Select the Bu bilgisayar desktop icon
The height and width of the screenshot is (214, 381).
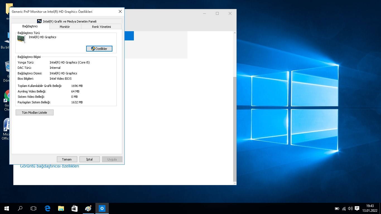click(6, 40)
